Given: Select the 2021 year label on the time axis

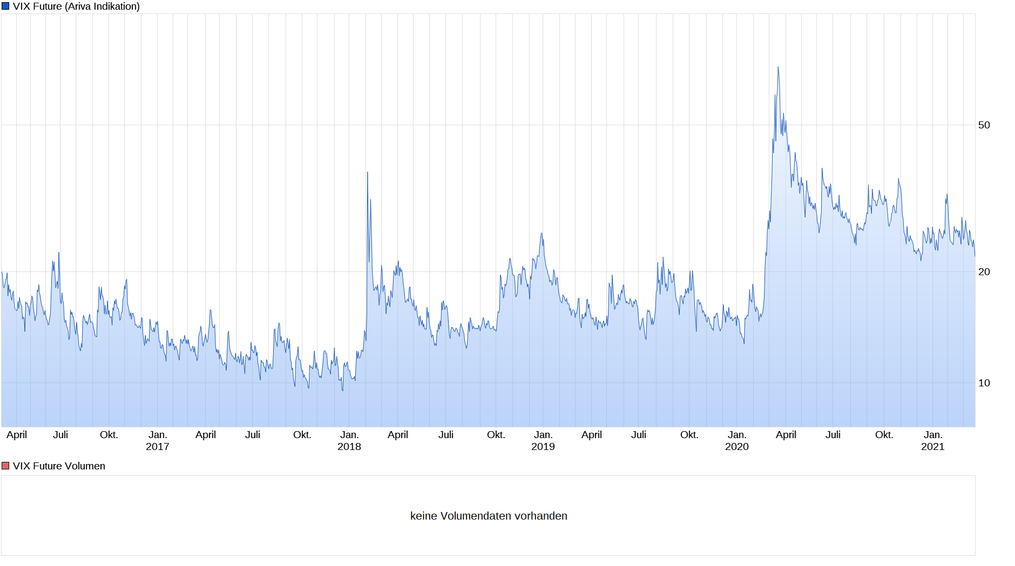Looking at the screenshot, I should pyautogui.click(x=933, y=447).
